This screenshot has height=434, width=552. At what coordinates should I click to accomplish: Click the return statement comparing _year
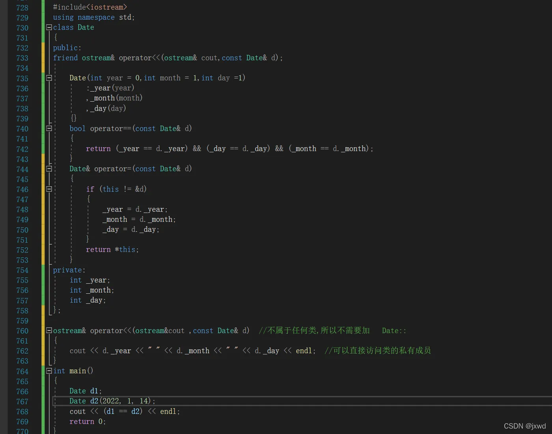[x=229, y=149]
